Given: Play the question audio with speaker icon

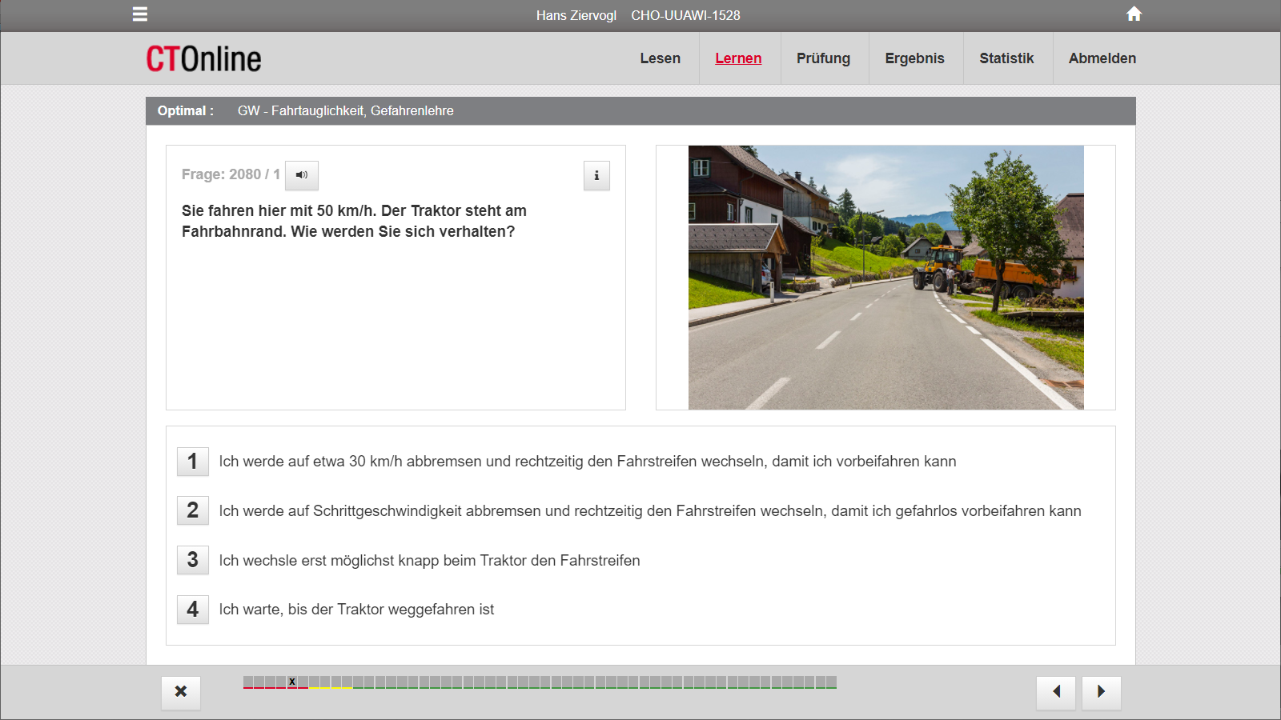Looking at the screenshot, I should coord(302,175).
